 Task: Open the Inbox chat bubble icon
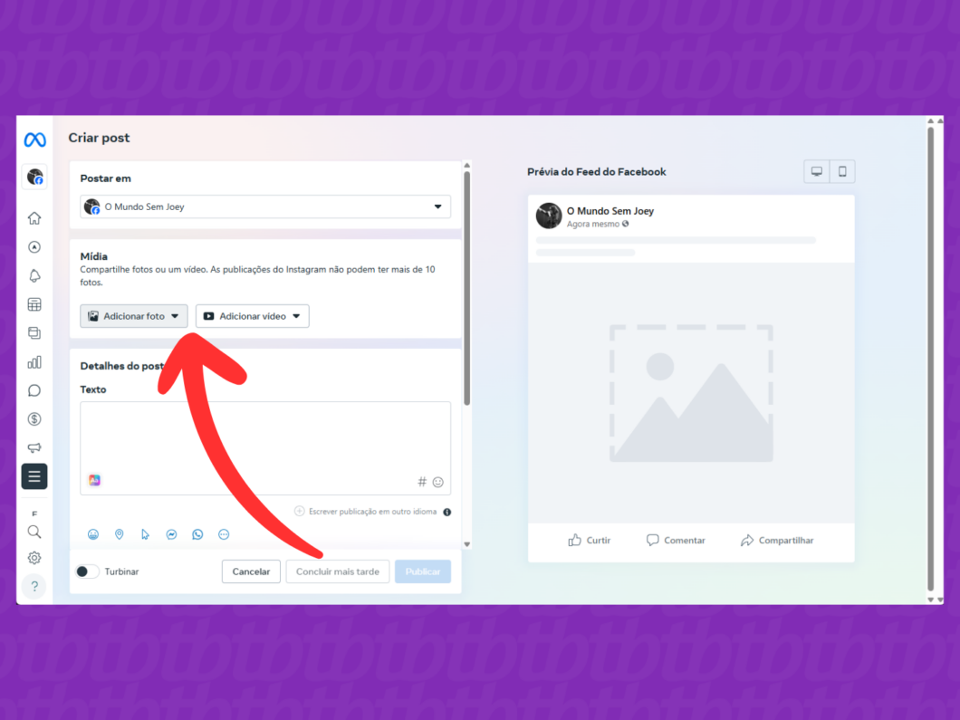[34, 390]
